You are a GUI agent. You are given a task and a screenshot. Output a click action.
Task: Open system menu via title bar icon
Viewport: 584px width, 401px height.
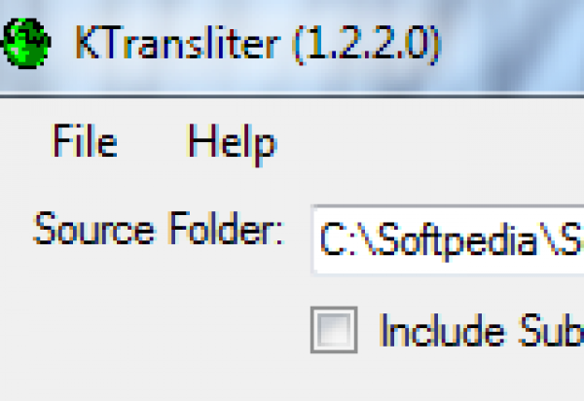(28, 44)
